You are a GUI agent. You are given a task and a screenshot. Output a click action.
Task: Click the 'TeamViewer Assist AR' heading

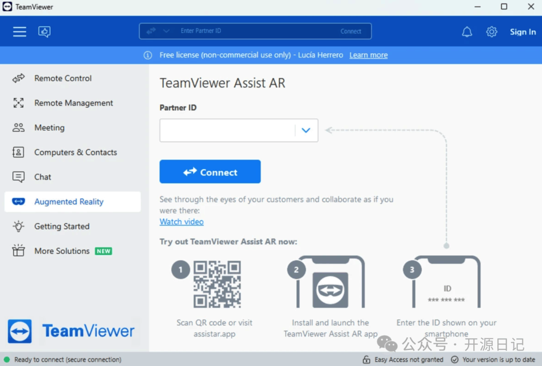222,83
